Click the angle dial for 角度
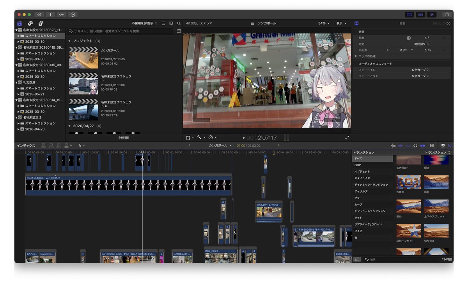This screenshot has width=468, height=282. coord(409,38)
